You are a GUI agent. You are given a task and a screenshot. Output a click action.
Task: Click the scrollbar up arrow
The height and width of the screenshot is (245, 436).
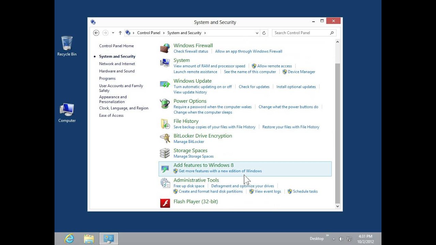click(338, 42)
